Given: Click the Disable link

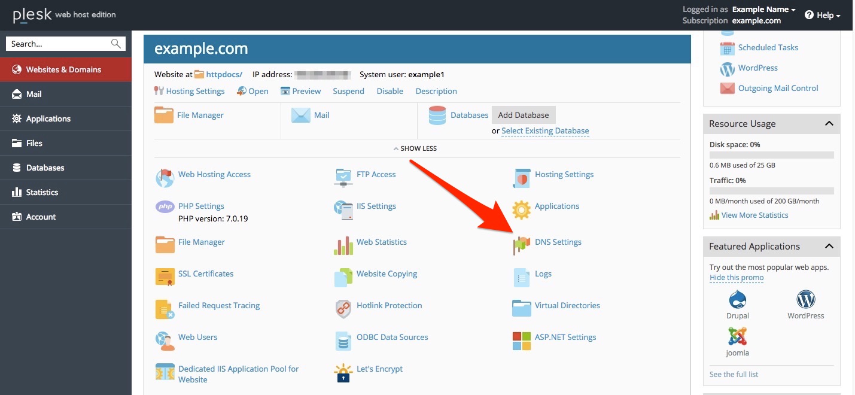Looking at the screenshot, I should (x=390, y=92).
